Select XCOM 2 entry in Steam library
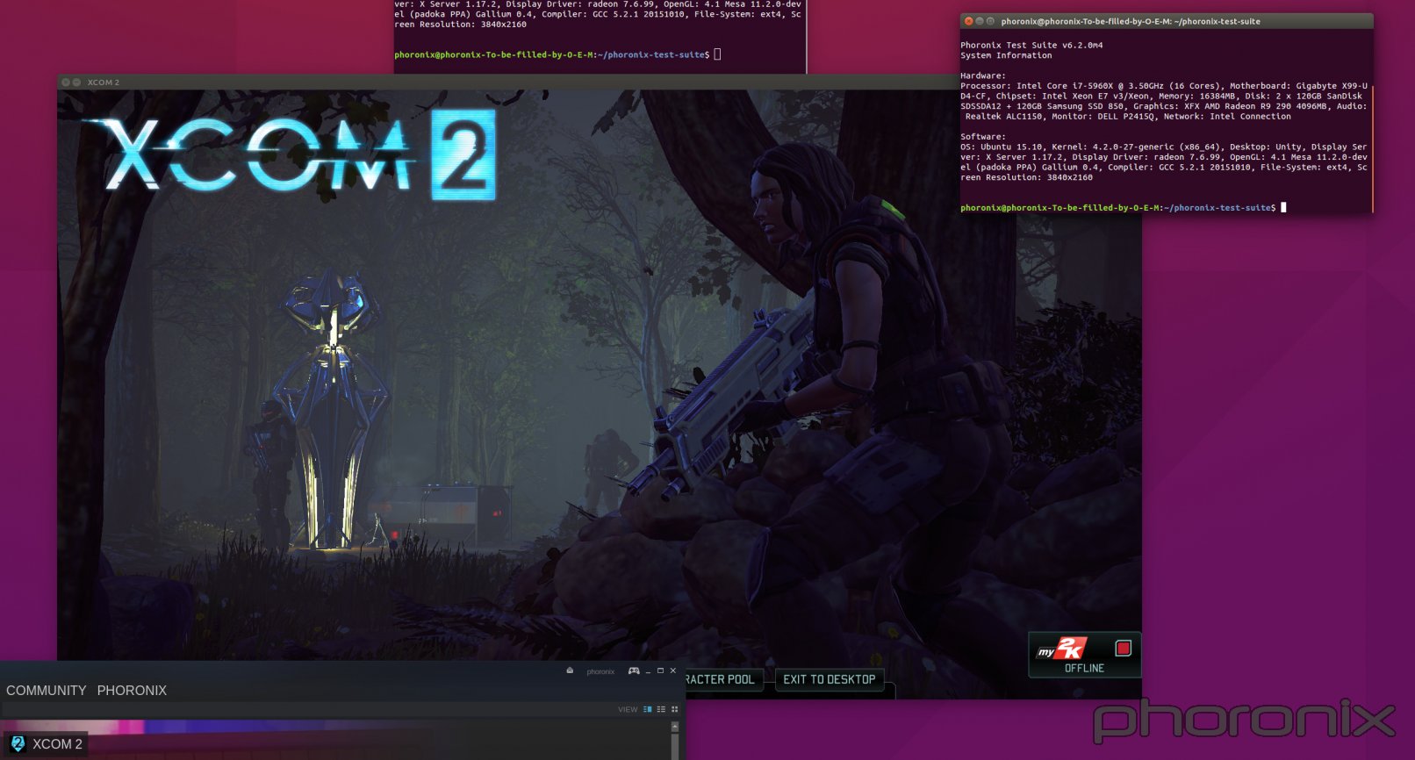 tap(57, 744)
